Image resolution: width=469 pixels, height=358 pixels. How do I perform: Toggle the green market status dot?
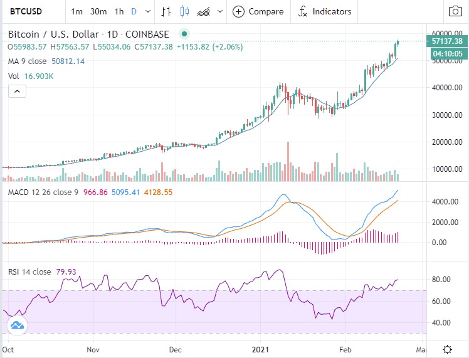(x=184, y=34)
